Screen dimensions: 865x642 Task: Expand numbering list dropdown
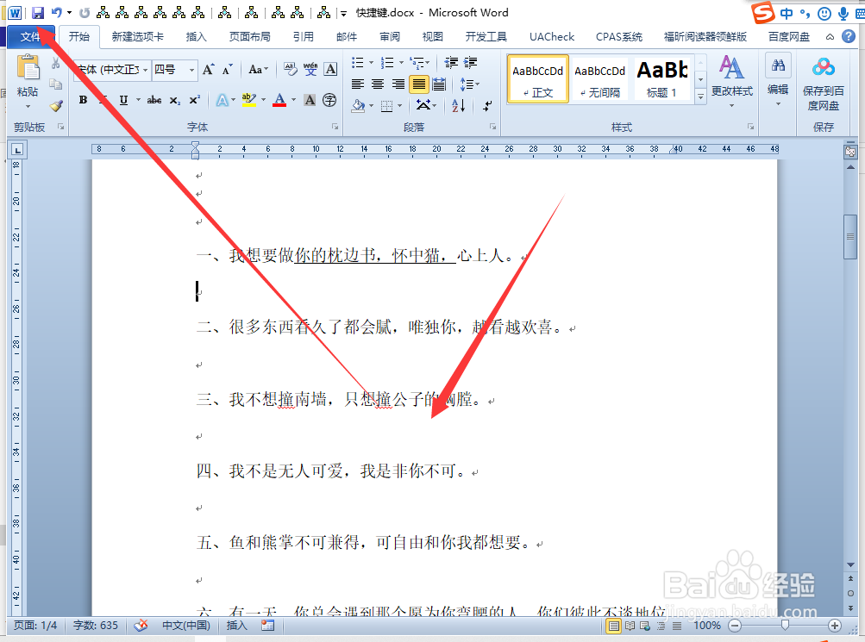[x=401, y=63]
